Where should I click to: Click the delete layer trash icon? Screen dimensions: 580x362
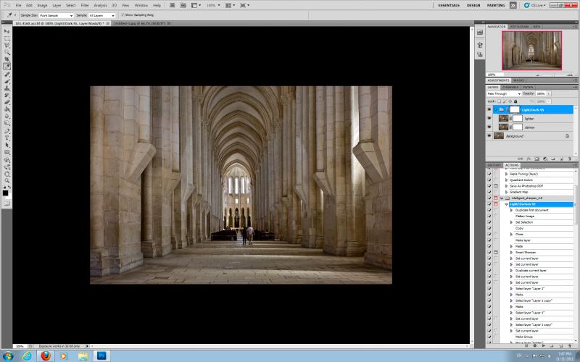569,159
